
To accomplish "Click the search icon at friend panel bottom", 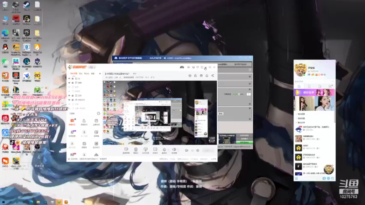I will [x=333, y=179].
